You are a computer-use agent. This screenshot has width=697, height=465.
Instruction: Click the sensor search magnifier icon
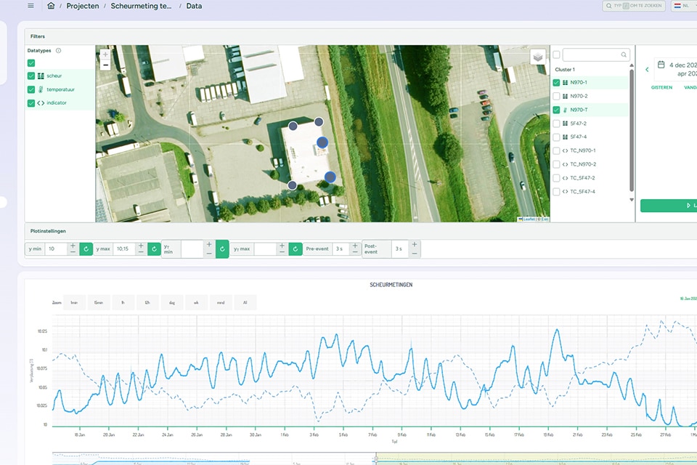click(624, 54)
